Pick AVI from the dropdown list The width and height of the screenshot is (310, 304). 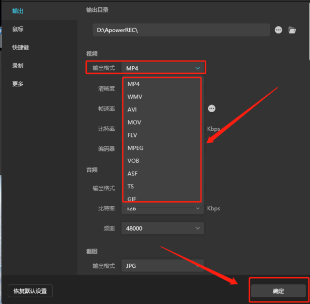[x=132, y=110]
